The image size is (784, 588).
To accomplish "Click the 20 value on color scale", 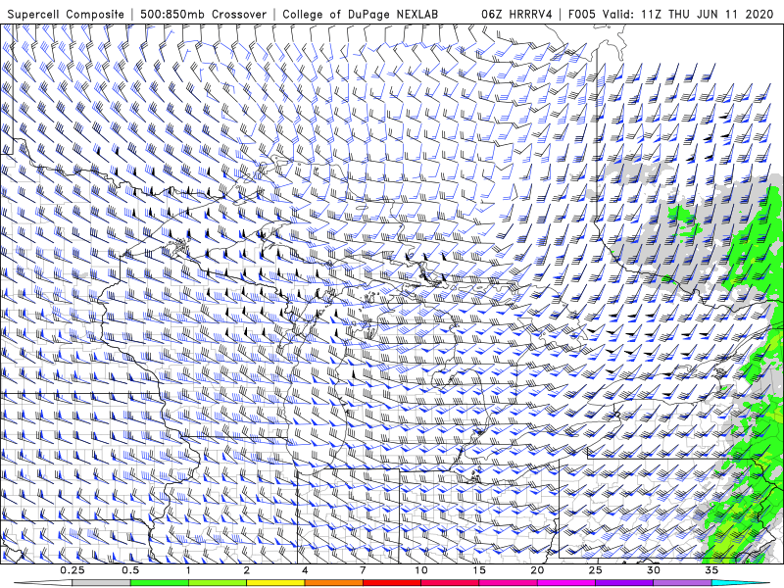I will click(537, 570).
